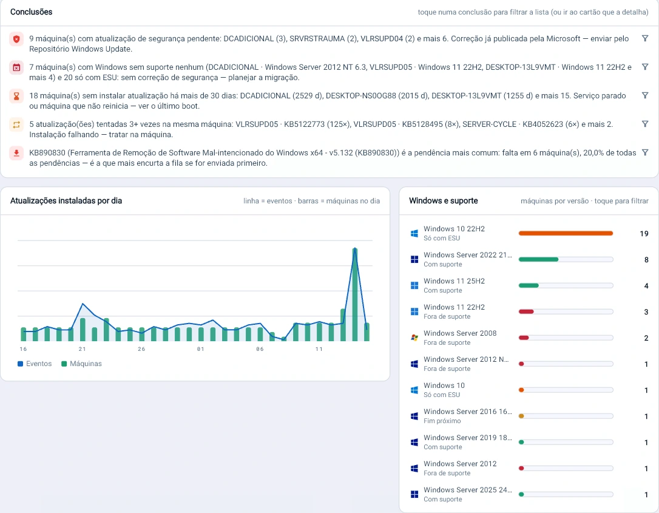Select the Windows 10 Só com ESU row with count 1
Viewport: 659px width, 513px height.
tap(529, 390)
